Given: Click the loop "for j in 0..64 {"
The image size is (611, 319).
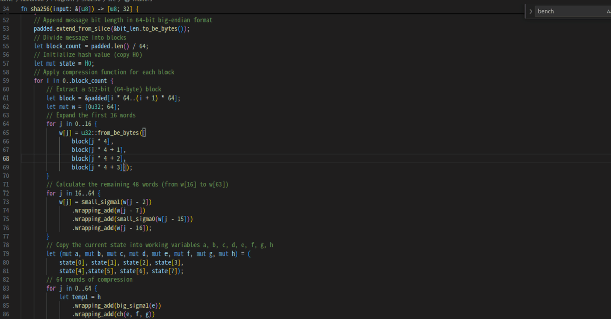Looking at the screenshot, I should pos(72,288).
